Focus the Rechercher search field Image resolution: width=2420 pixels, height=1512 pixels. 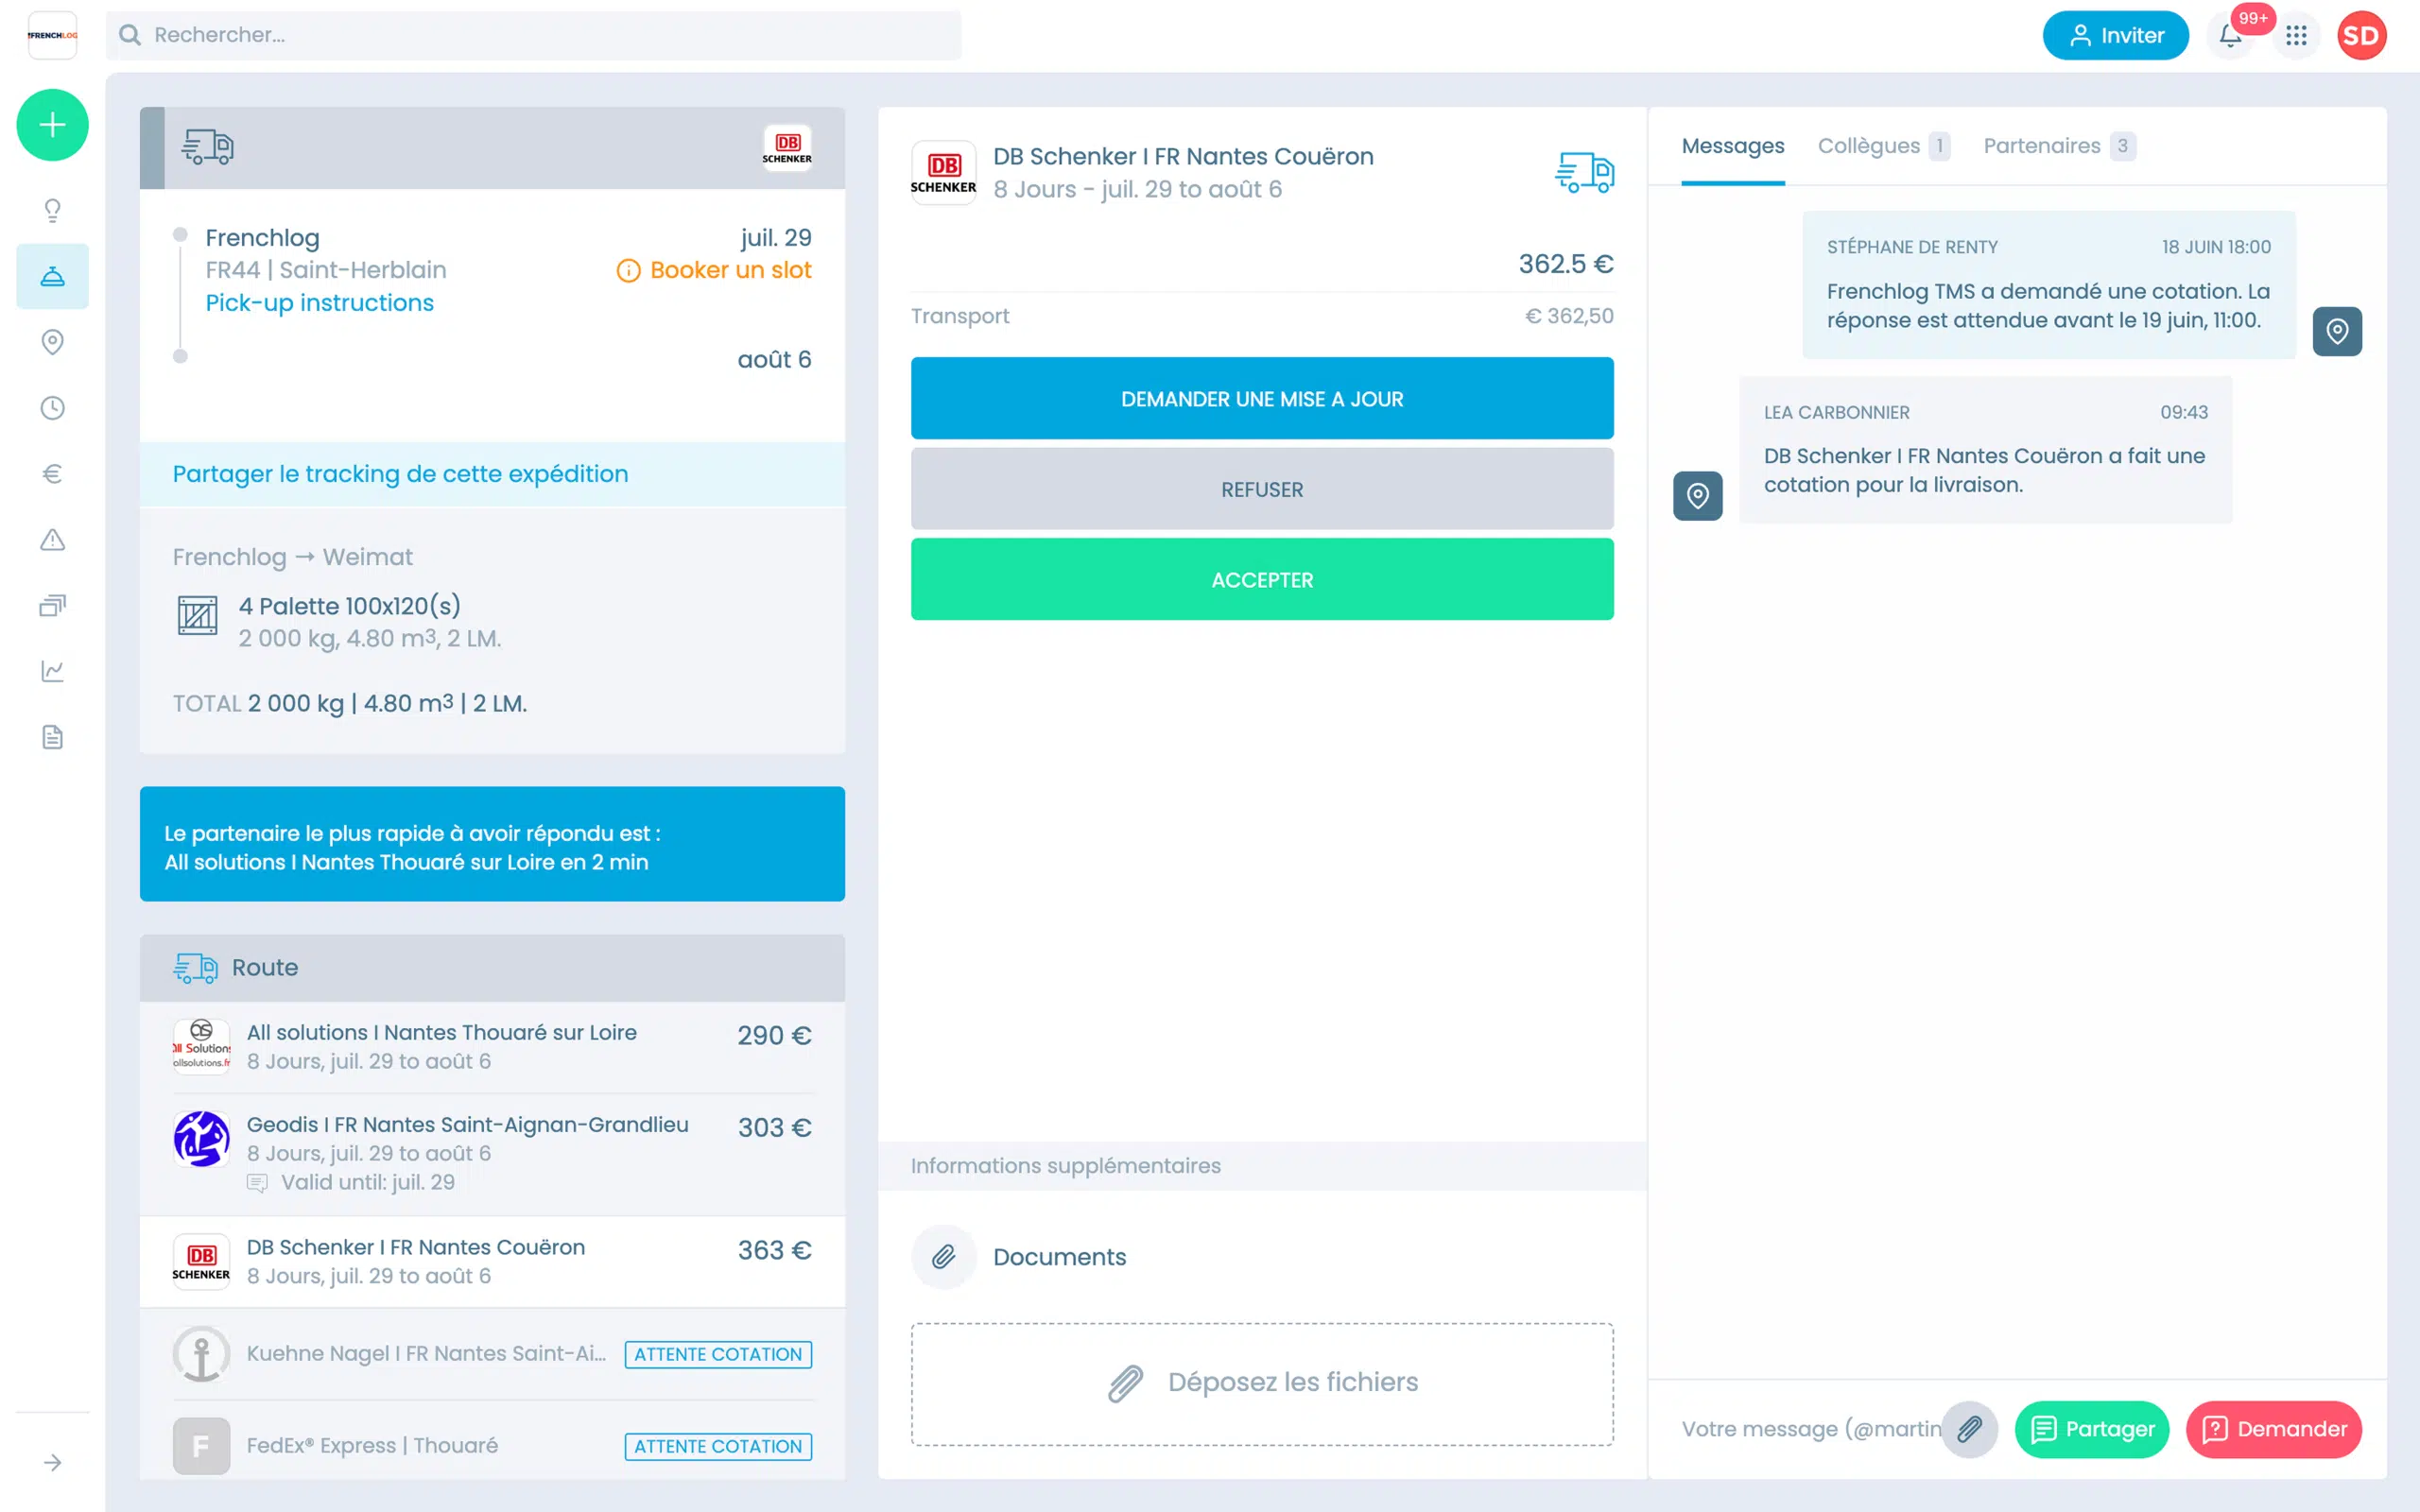[534, 35]
